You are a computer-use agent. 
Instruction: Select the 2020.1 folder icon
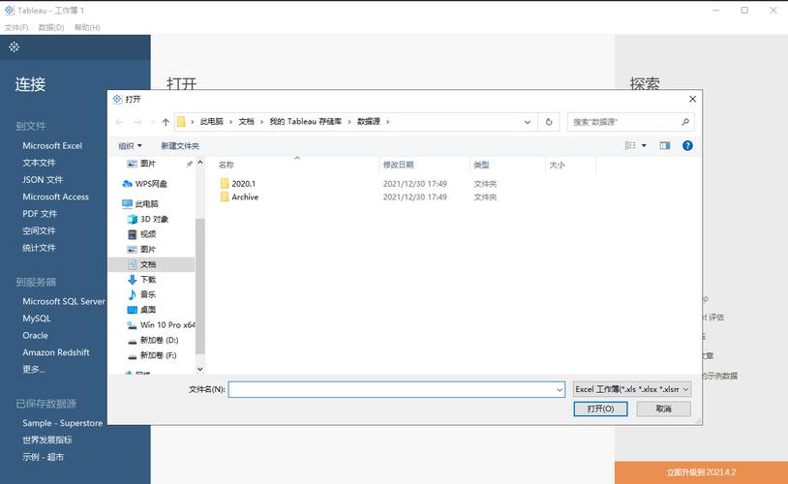(225, 184)
